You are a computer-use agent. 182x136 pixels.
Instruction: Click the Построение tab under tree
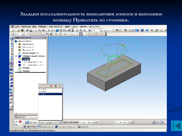pyautogui.click(x=20, y=117)
